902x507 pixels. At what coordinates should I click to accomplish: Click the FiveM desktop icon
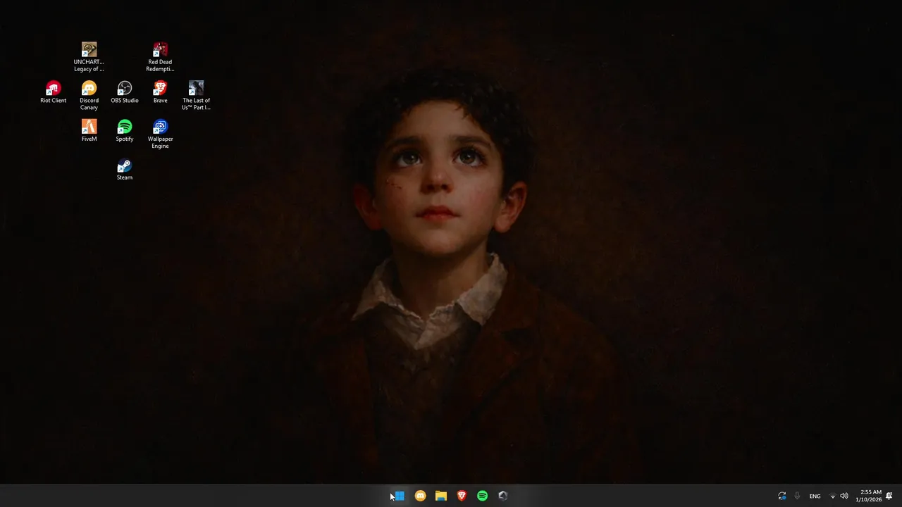(89, 131)
